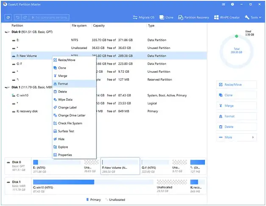Select E: (NTFS) block in disk map
266x206 pixels.
pos(57,166)
